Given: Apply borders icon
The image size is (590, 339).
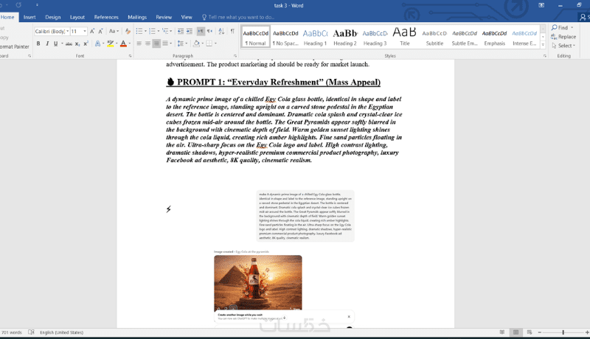Looking at the screenshot, I should [x=209, y=43].
